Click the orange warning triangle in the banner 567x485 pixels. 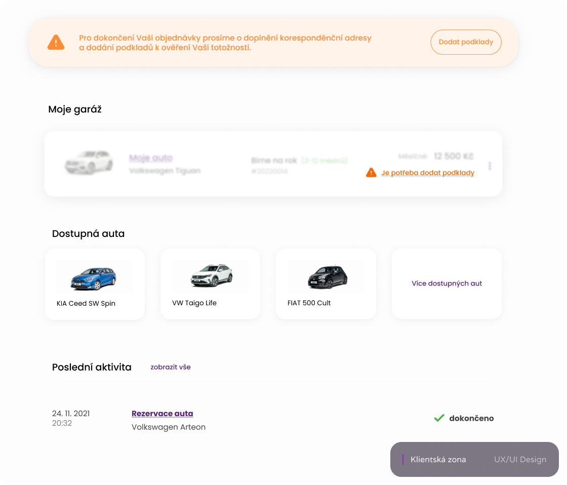click(x=56, y=43)
